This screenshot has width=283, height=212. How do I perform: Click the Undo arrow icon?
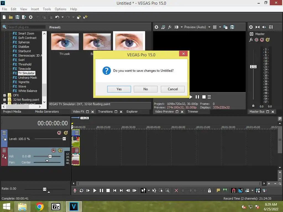(x=57, y=17)
